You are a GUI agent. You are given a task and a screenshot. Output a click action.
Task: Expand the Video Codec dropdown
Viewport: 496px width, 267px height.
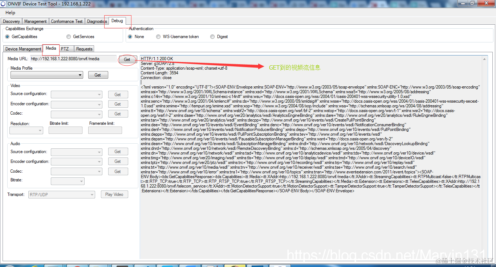[77, 114]
